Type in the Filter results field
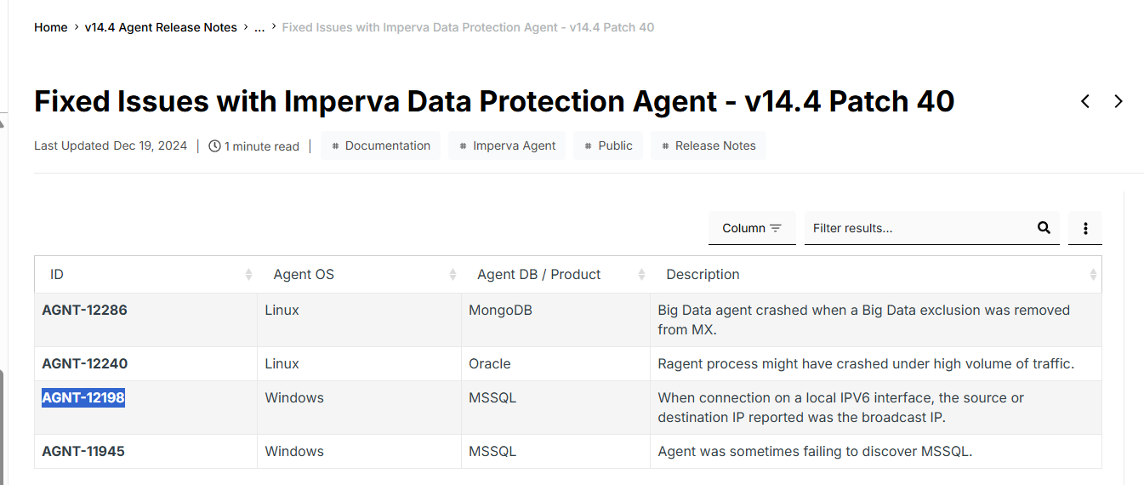This screenshot has width=1144, height=485. (919, 228)
